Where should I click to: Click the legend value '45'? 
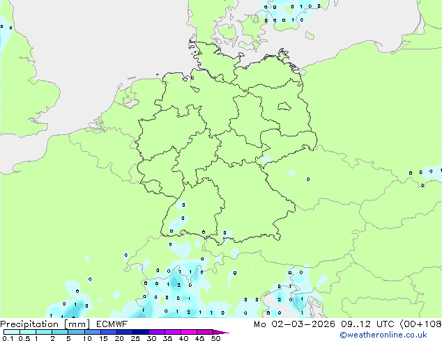pos(199,338)
